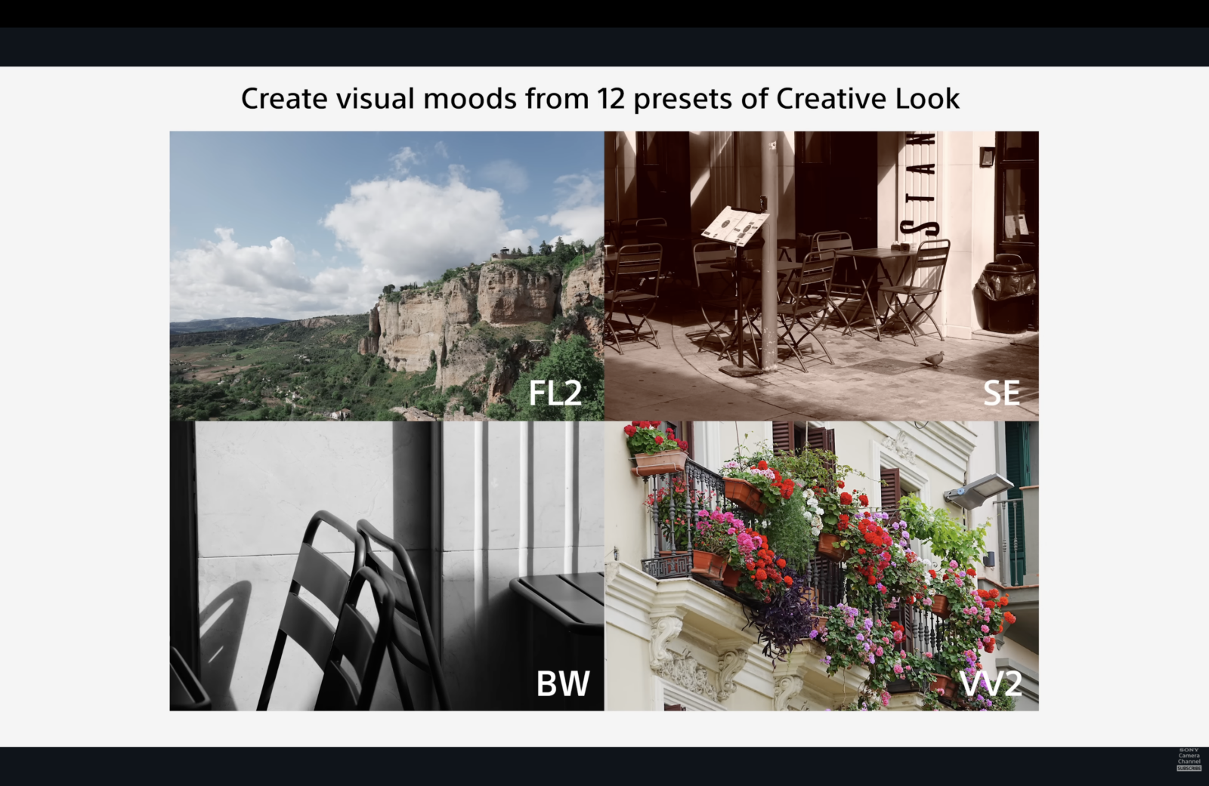Select the black and white chairs sample image

point(387,566)
